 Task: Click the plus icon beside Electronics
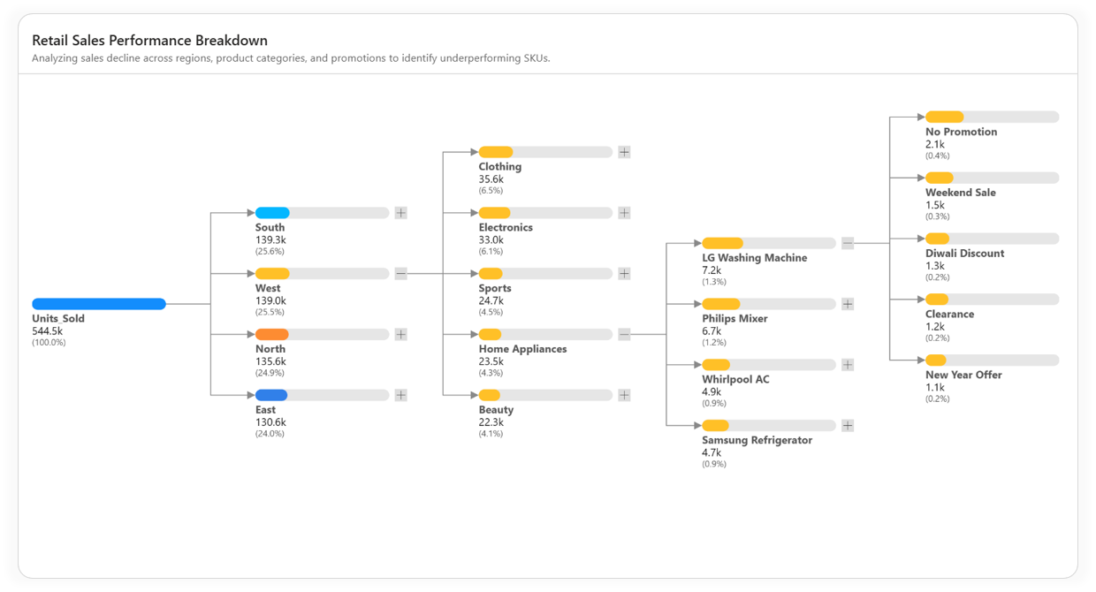point(624,213)
